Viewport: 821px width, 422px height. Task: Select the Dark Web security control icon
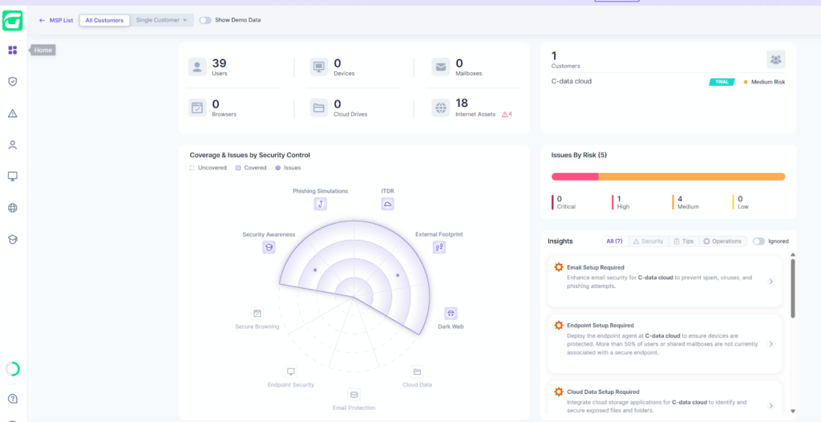451,314
